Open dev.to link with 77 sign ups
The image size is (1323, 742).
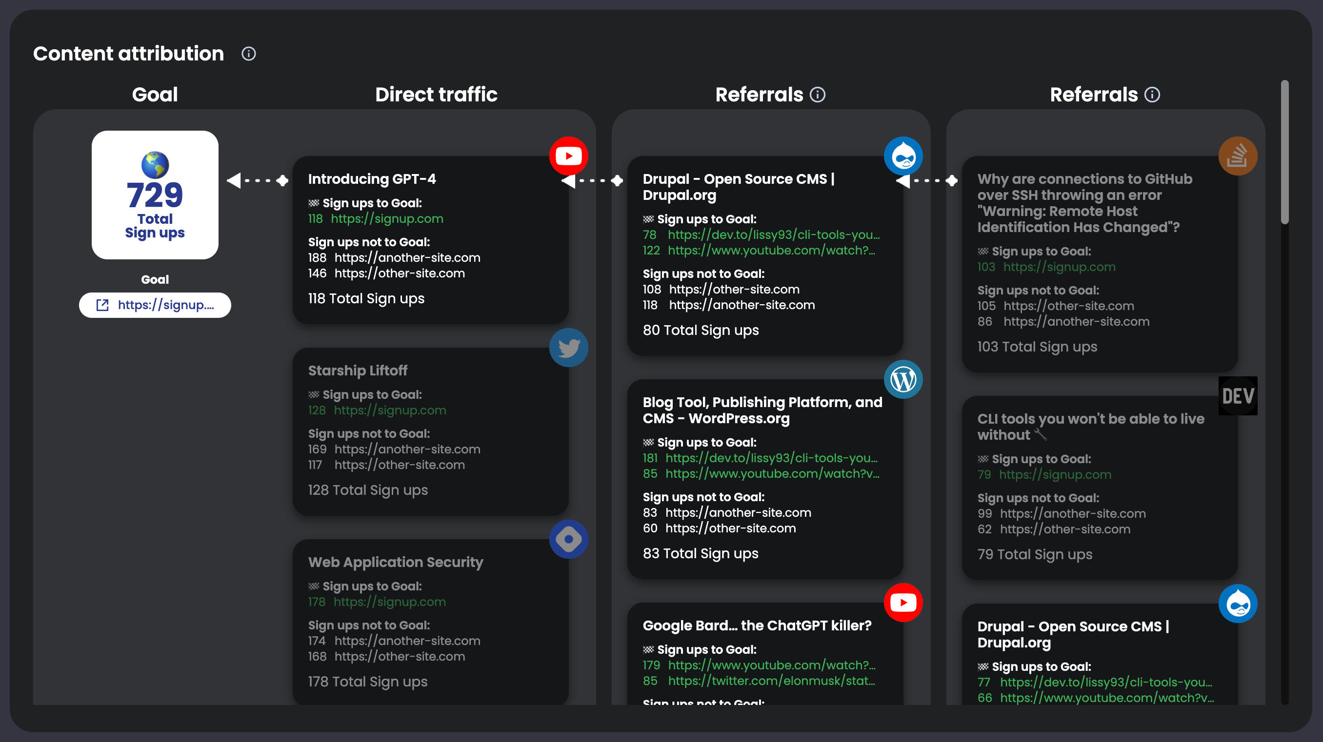pyautogui.click(x=1106, y=683)
